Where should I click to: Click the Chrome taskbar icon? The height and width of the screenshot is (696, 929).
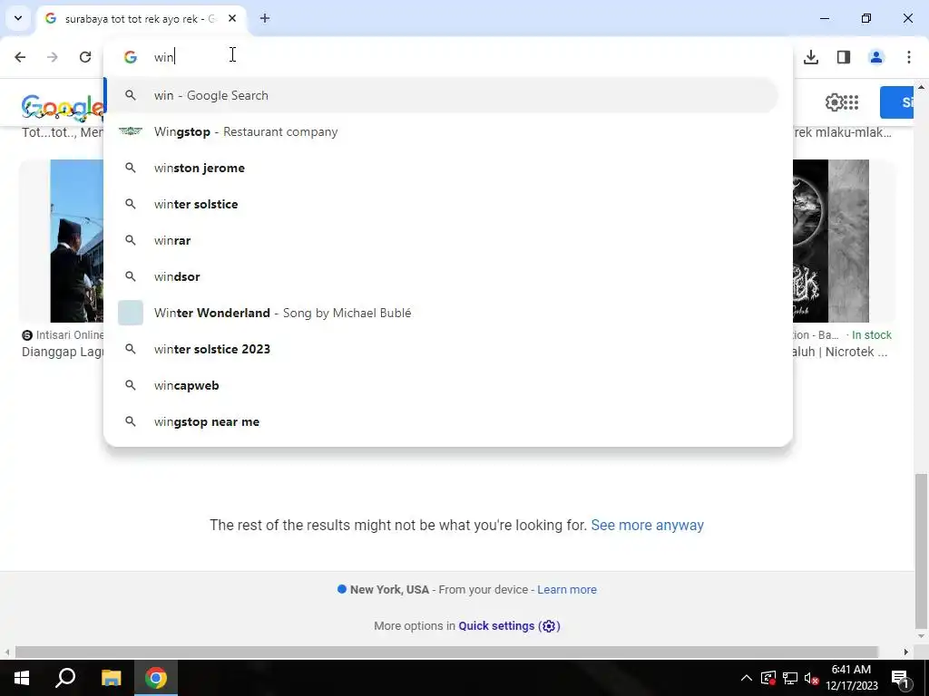(156, 678)
